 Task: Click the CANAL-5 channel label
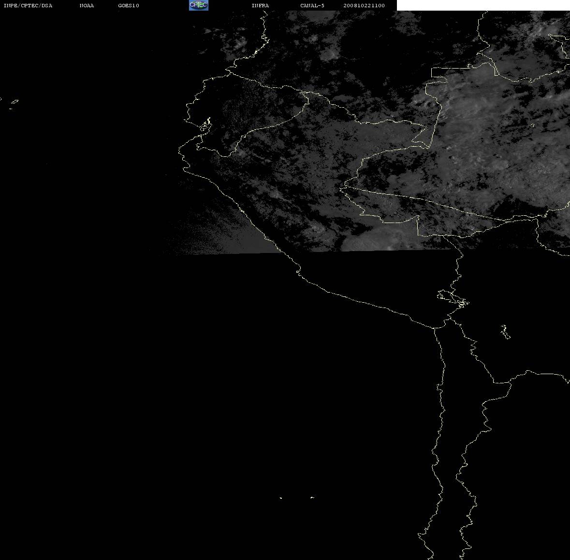[x=312, y=5]
